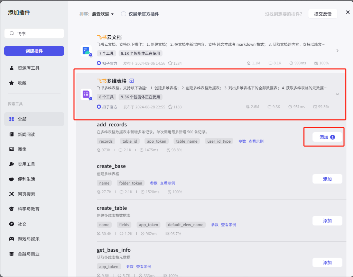Click 扣子官方 publisher under 飞书多维表格
Viewport: 353px width, 277px height.
[107, 107]
